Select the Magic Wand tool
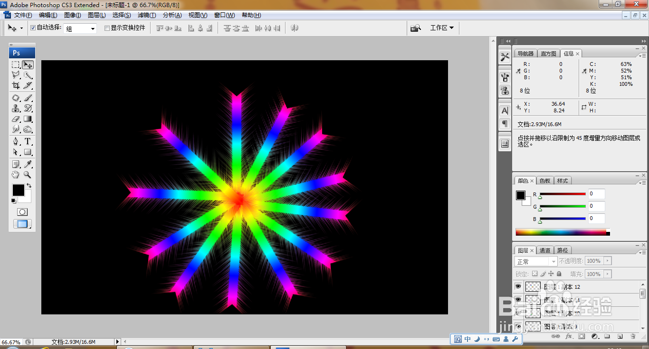 [28, 75]
